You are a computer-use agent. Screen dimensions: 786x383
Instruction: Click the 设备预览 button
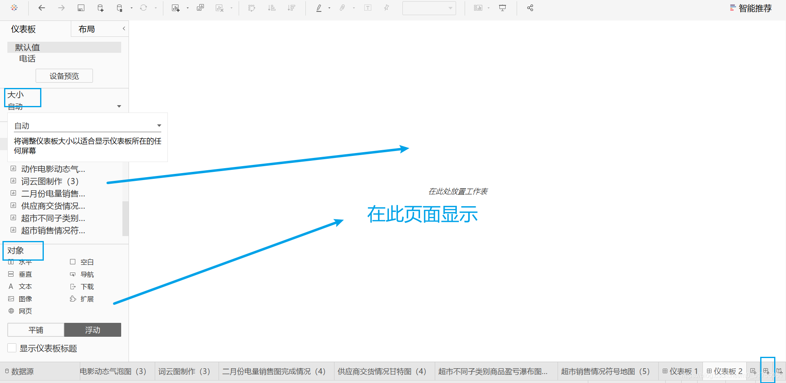pos(64,76)
